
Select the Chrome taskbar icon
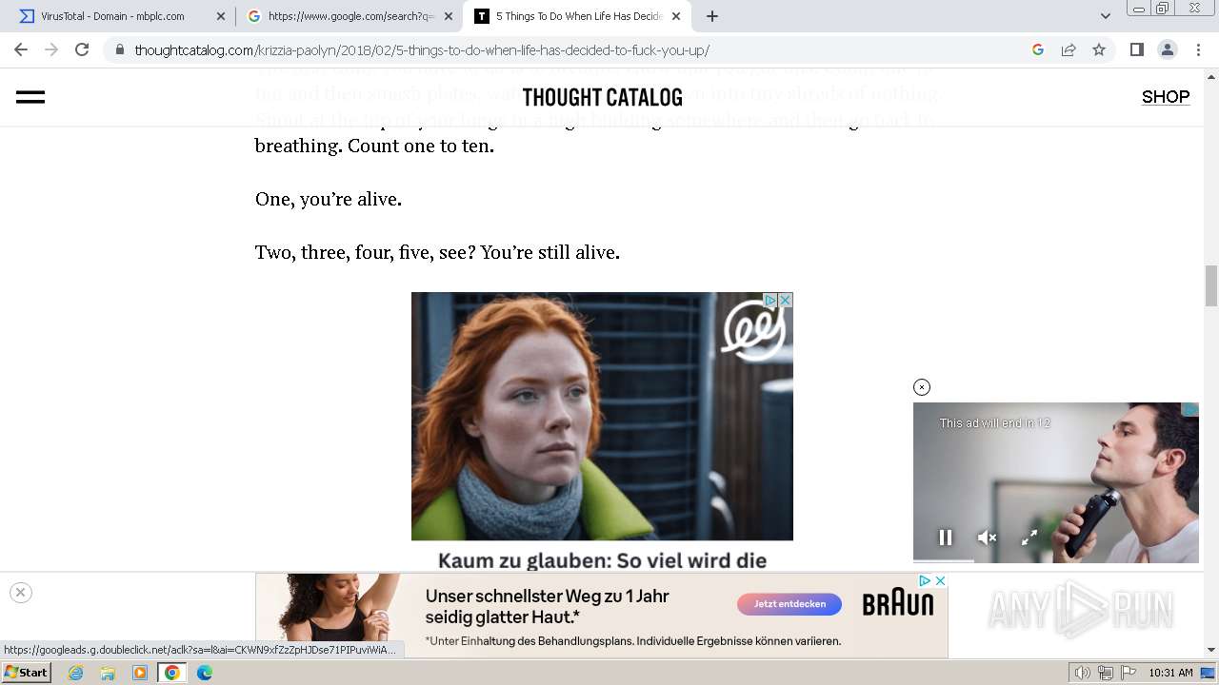coord(171,673)
